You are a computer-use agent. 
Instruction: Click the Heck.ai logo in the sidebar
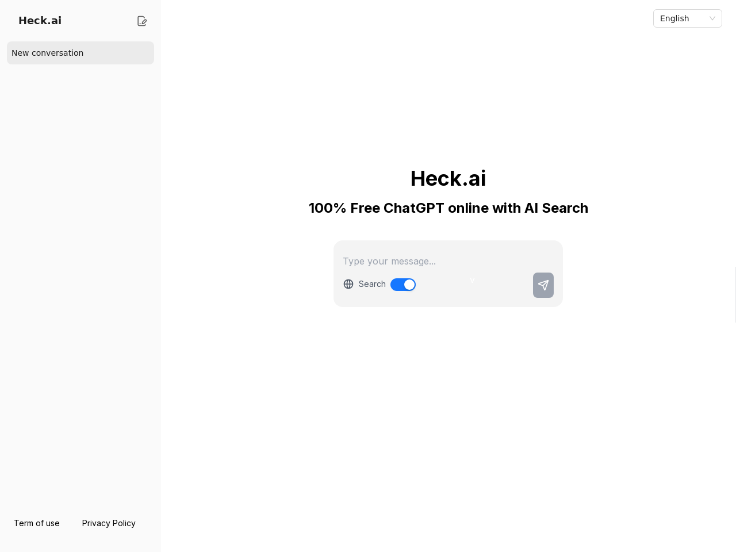(x=40, y=21)
